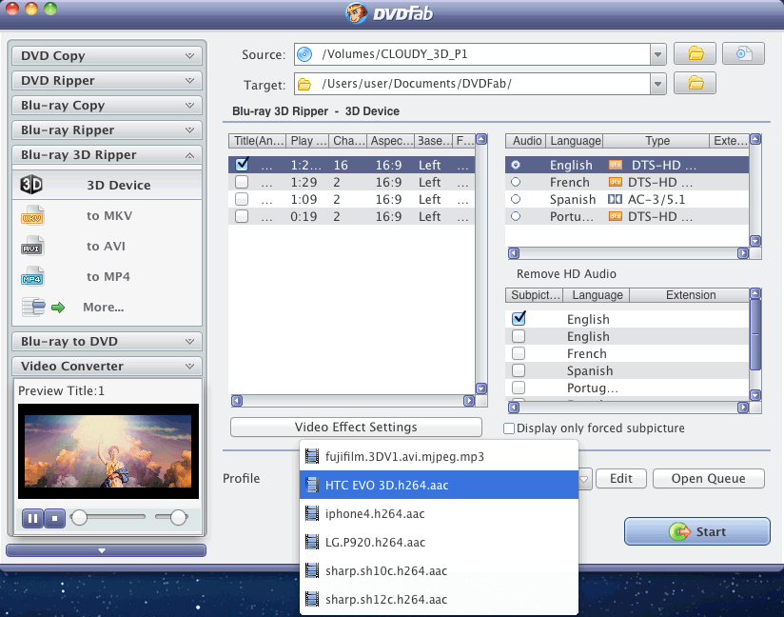784x617 pixels.
Task: Browse for target folder
Action: point(695,84)
